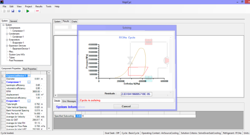Open the Project menu
This screenshot has height=135, width=250.
pos(29,6)
